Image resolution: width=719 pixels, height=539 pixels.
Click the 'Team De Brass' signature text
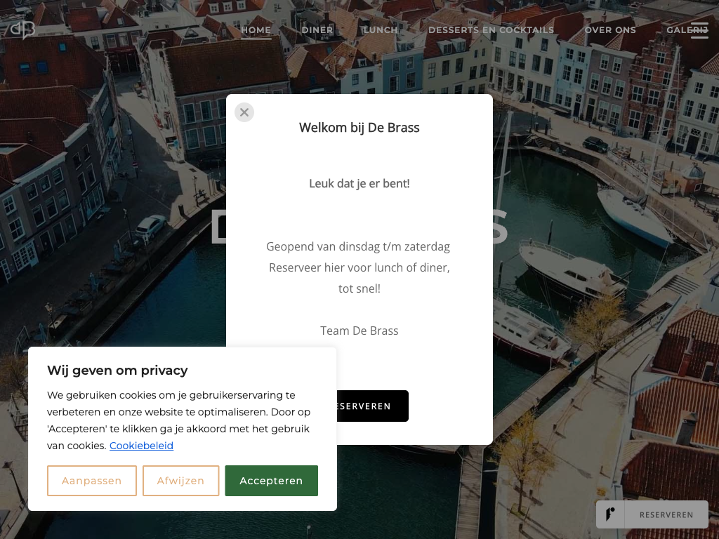(x=359, y=331)
